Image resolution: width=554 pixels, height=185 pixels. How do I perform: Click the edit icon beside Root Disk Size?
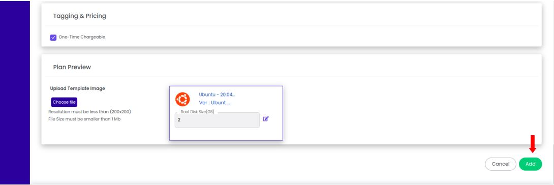click(266, 119)
